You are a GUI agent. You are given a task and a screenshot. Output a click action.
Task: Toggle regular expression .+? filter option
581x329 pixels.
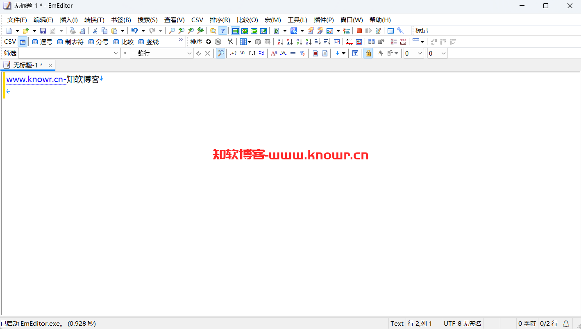point(233,53)
